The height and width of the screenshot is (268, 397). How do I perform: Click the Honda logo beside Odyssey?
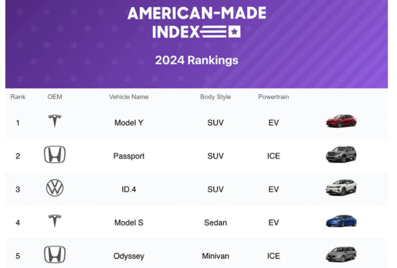pyautogui.click(x=54, y=255)
